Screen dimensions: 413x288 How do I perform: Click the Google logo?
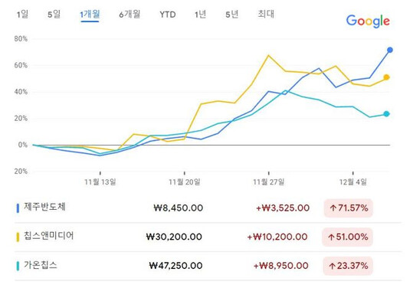(x=368, y=21)
